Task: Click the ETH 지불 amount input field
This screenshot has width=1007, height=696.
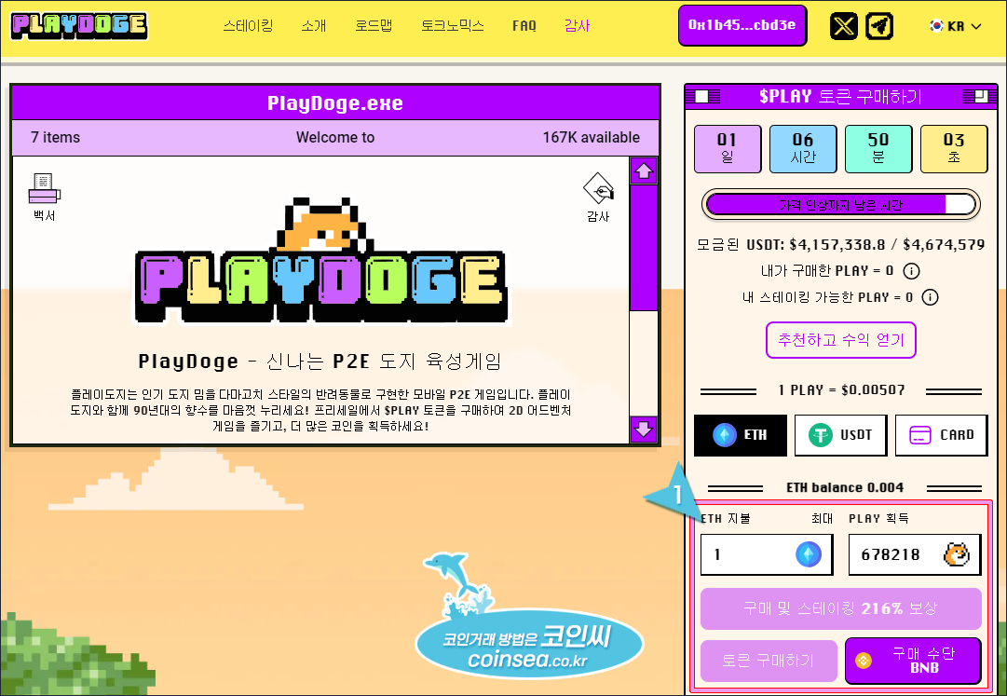Action: coord(767,554)
